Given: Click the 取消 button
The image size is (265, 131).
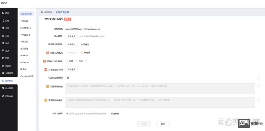Looking at the screenshot, I should pos(163,124).
